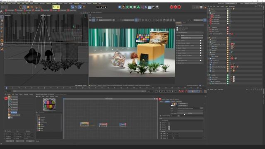Image resolution: width=265 pixels, height=149 pixels.
Task: Open Tags menu in Object Manager
Action: tap(226, 6)
